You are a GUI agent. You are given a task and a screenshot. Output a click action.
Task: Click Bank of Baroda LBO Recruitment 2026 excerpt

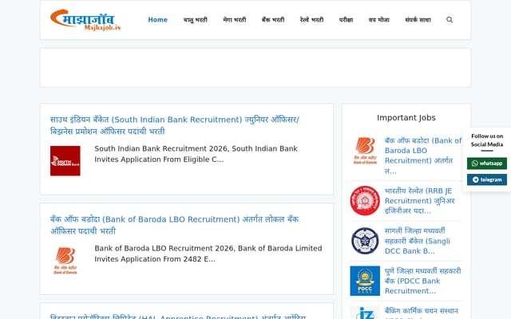click(x=208, y=254)
